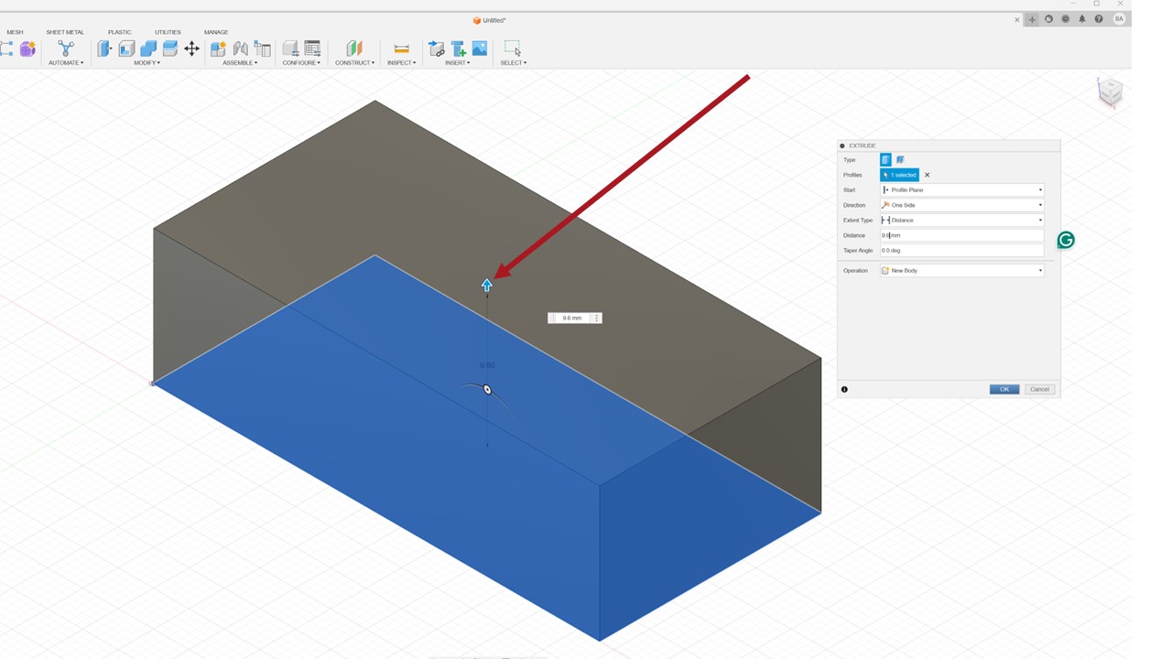Open the help question mark menu

1099,19
